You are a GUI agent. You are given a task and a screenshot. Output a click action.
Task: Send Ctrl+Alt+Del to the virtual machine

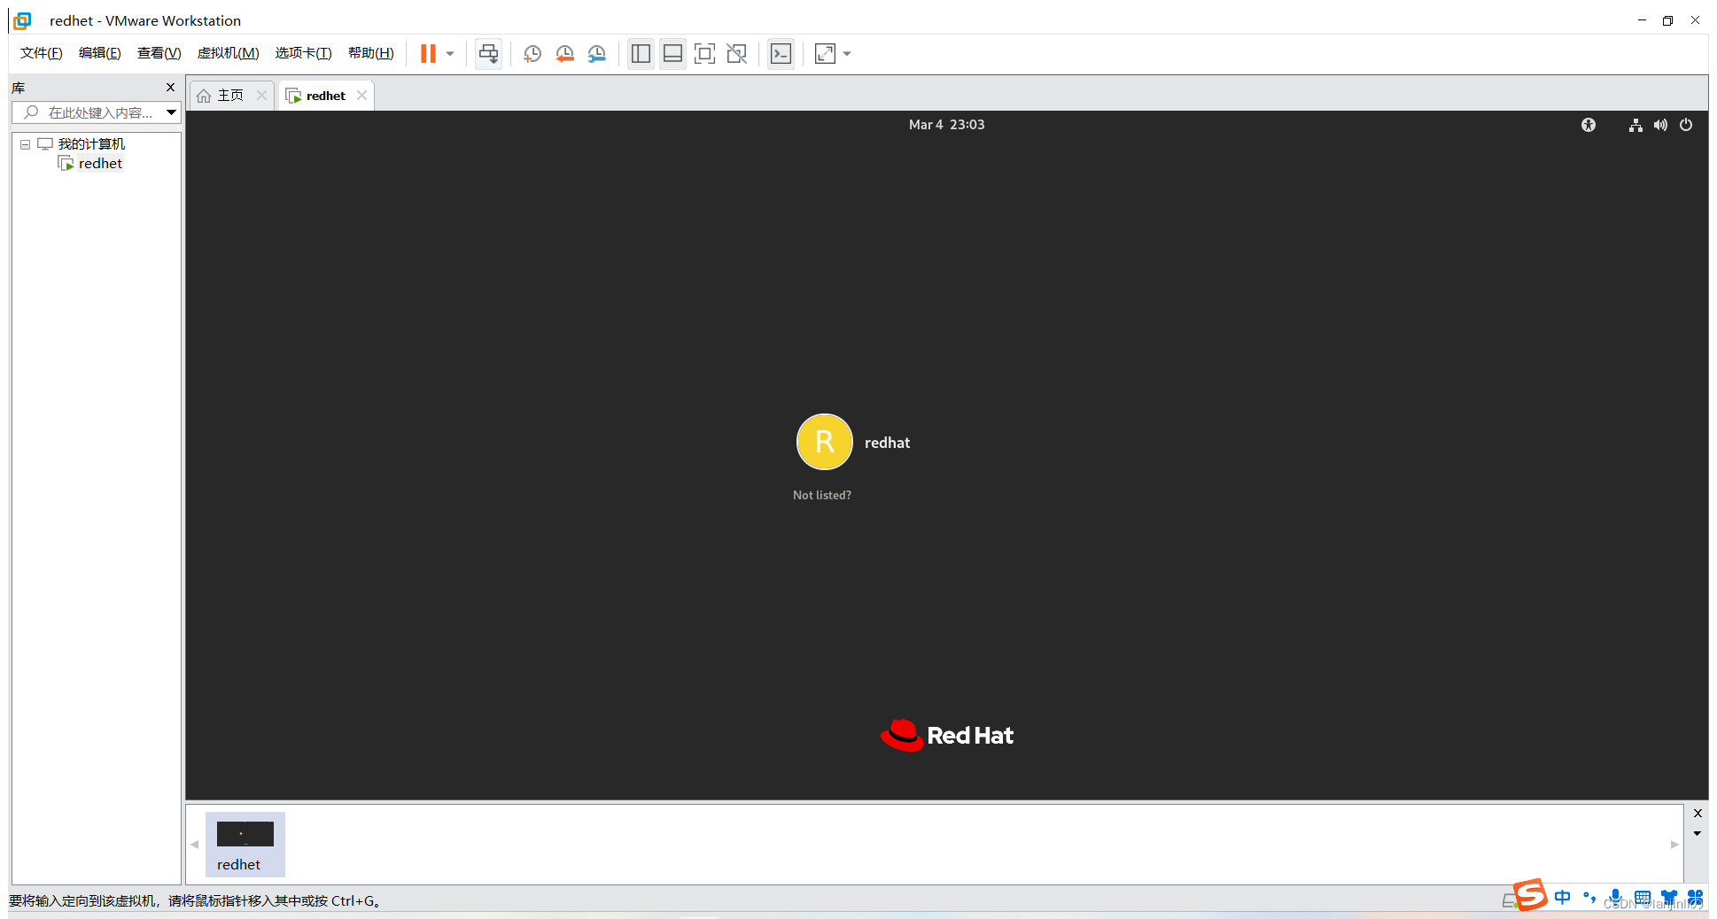[x=488, y=54]
